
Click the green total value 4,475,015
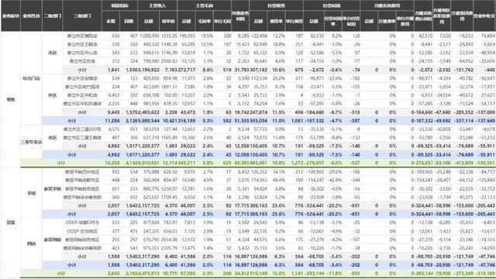(x=149, y=274)
